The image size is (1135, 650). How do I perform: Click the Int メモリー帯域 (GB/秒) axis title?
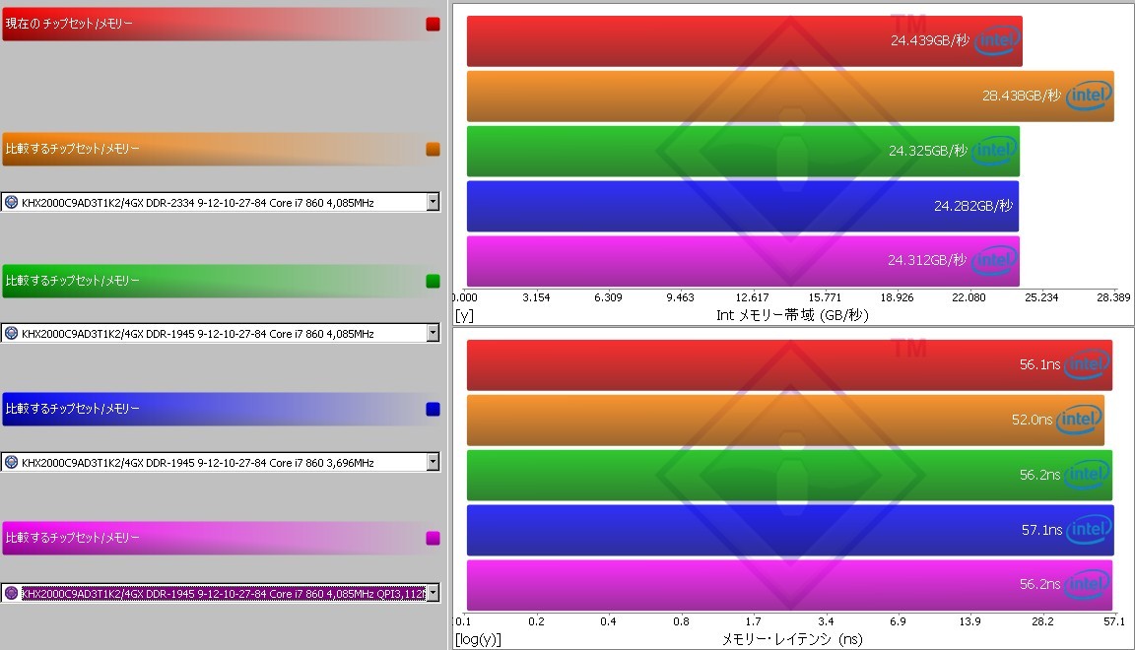tap(792, 315)
